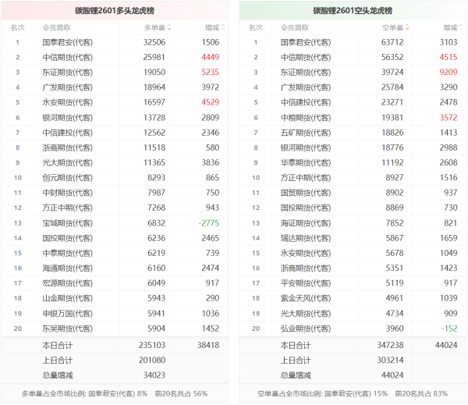Select 海证期货(代客) row

point(353,223)
